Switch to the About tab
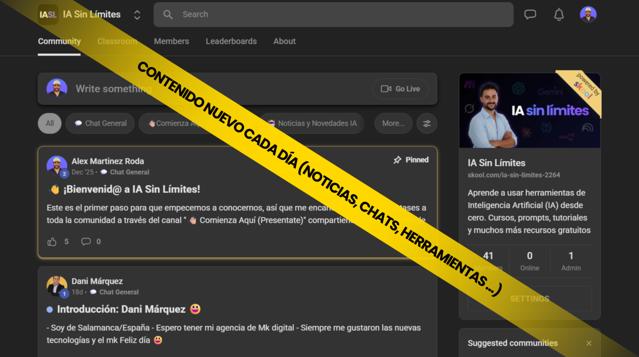 coord(284,41)
